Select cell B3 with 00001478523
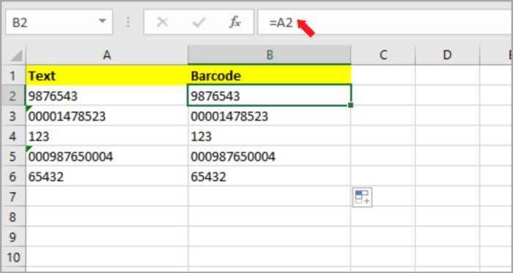 pos(269,116)
